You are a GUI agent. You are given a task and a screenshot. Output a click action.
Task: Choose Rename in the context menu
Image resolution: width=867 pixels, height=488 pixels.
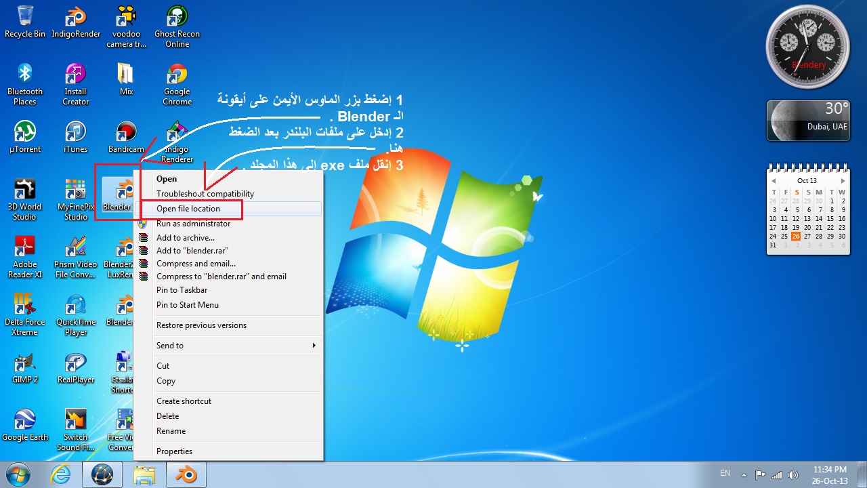click(x=229, y=431)
